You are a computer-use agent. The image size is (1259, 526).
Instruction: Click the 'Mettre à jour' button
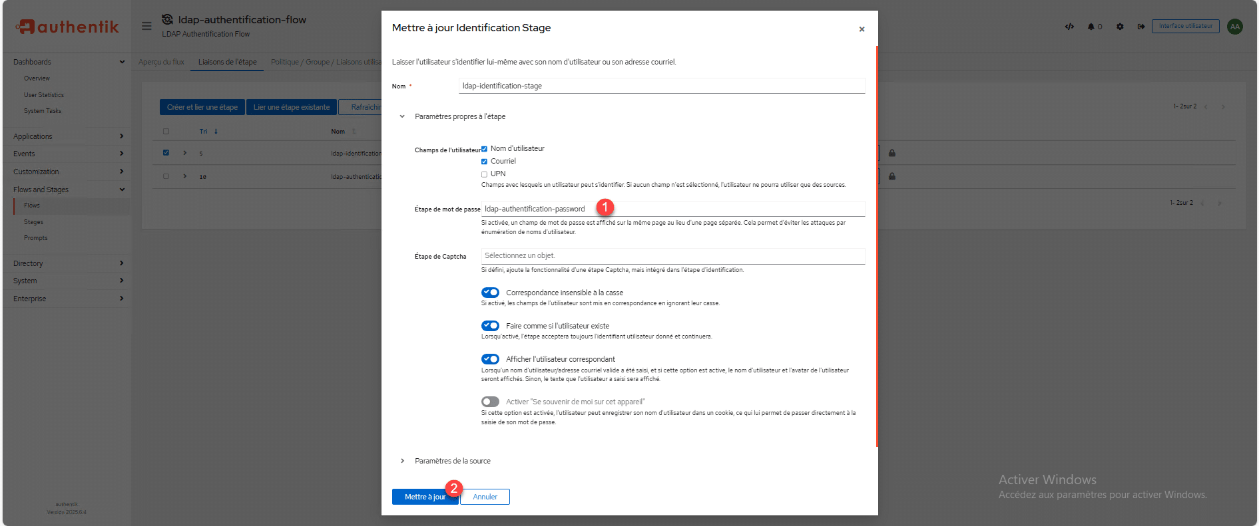pos(424,497)
